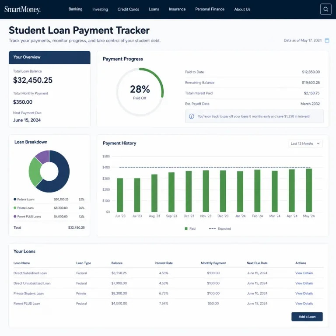Image resolution: width=336 pixels, height=336 pixels.
Task: Click the $8,250.25 balance cell
Action: click(x=119, y=273)
